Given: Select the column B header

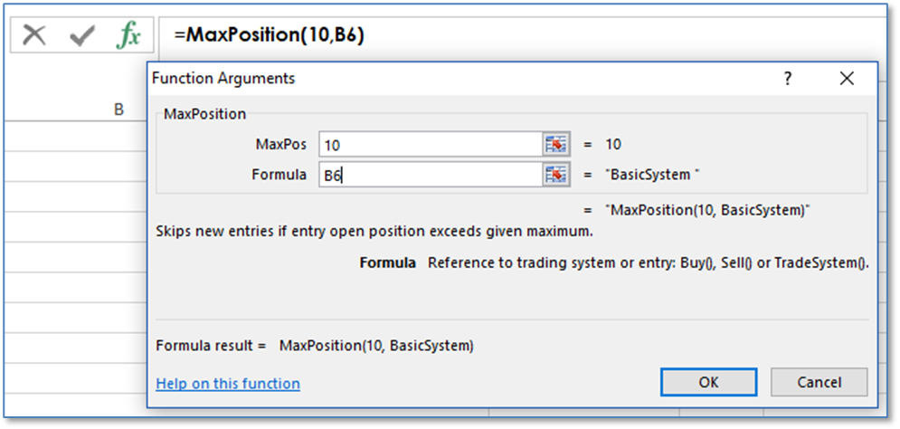Looking at the screenshot, I should pos(118,109).
